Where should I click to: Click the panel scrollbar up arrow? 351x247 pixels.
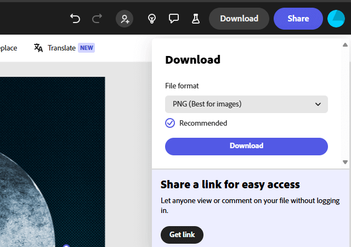pos(345,45)
